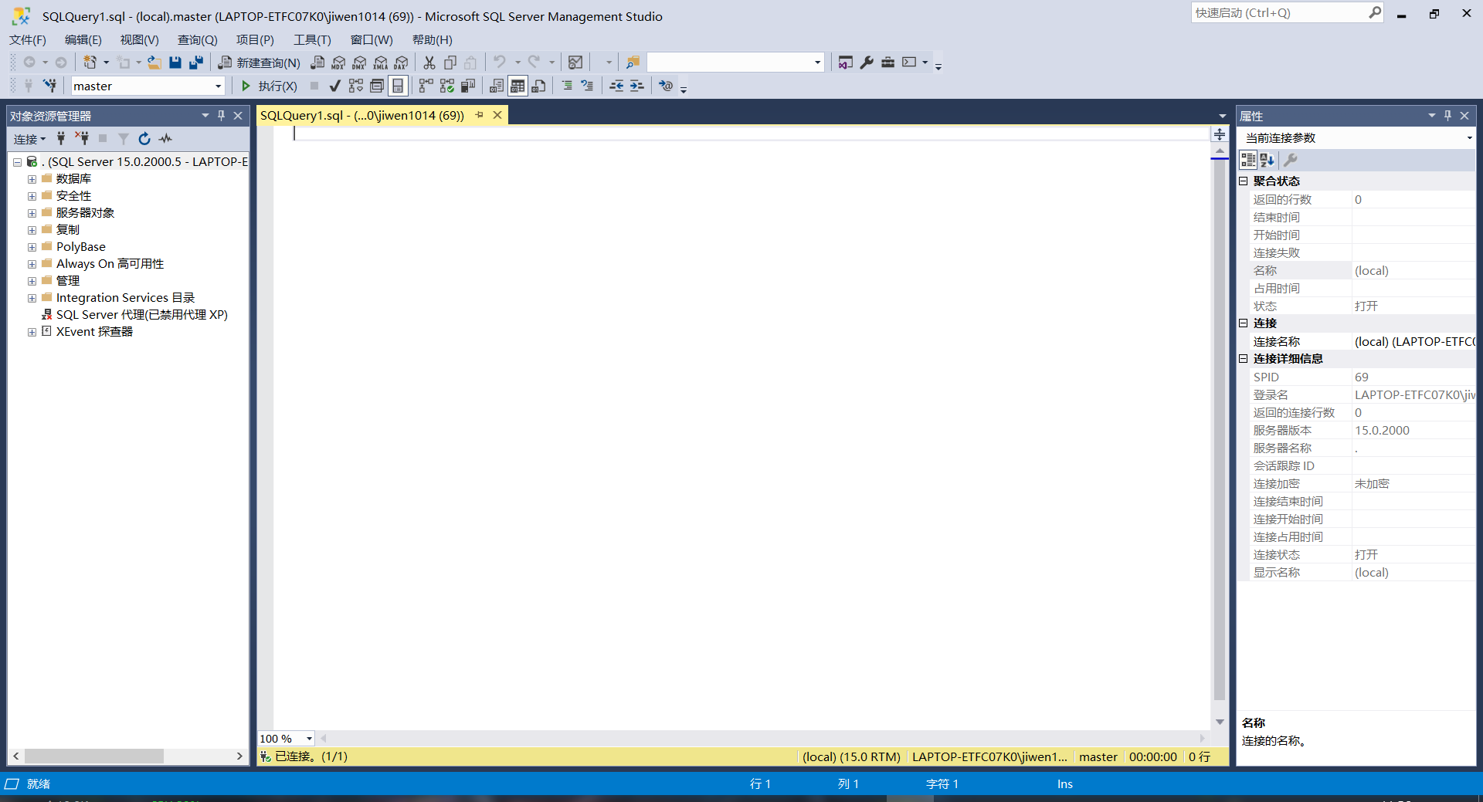Image resolution: width=1483 pixels, height=802 pixels.
Task: Click the DAX query icon
Action: (x=401, y=63)
